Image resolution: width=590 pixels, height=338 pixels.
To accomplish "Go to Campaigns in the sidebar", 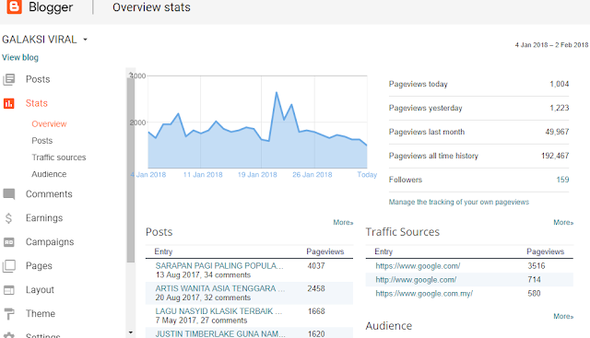I will pos(50,242).
